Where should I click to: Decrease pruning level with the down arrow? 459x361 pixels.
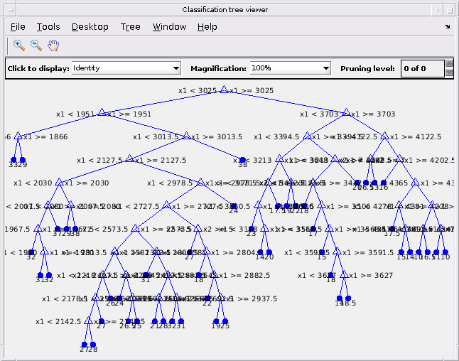click(449, 72)
